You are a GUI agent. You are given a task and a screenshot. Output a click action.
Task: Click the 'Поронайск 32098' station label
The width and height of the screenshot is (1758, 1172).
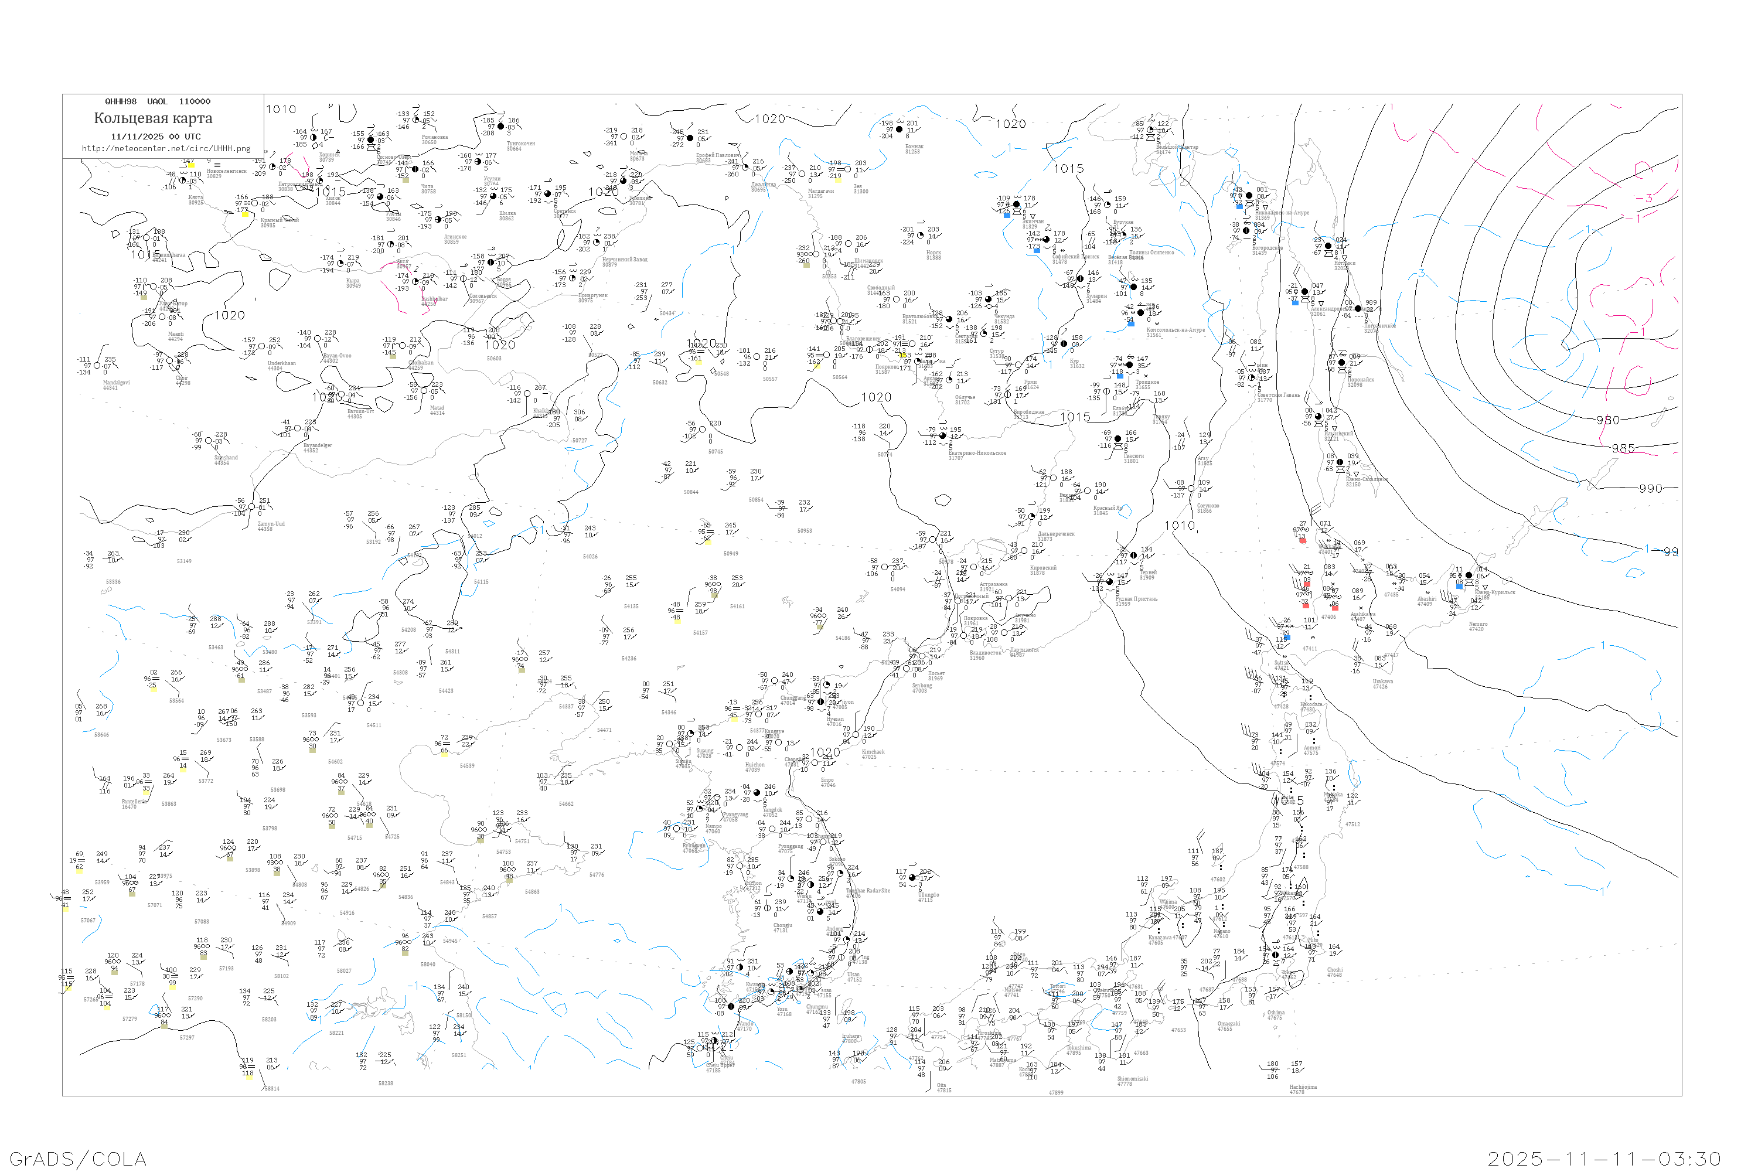1360,382
